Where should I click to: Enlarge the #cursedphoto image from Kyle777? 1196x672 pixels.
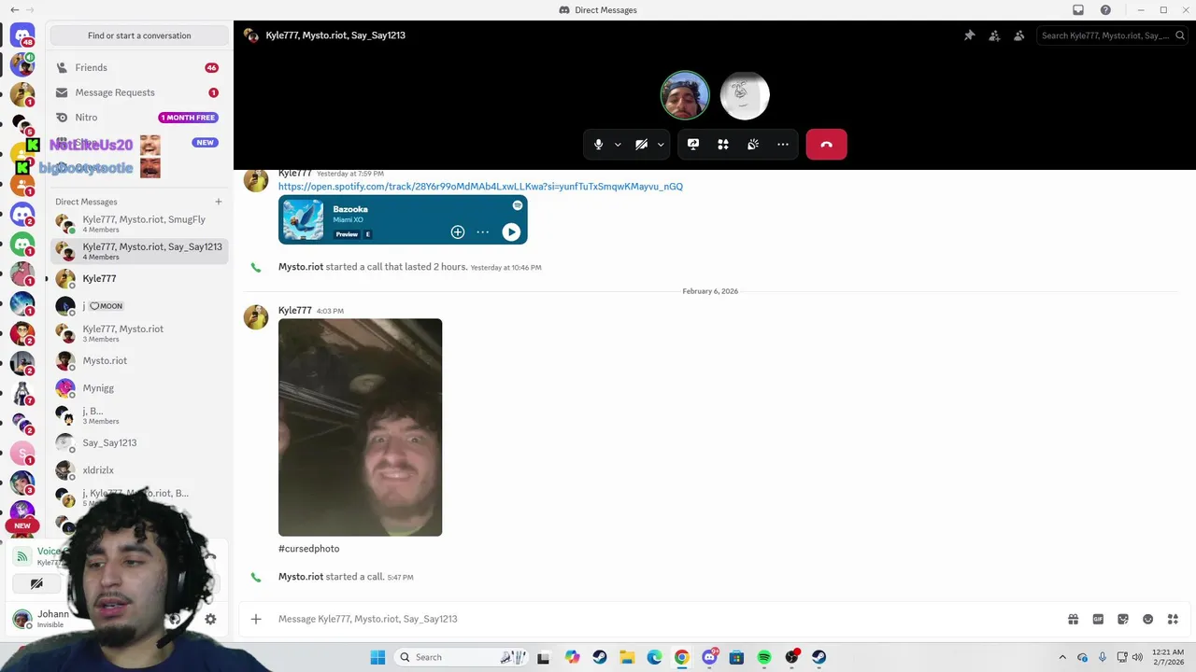click(360, 427)
